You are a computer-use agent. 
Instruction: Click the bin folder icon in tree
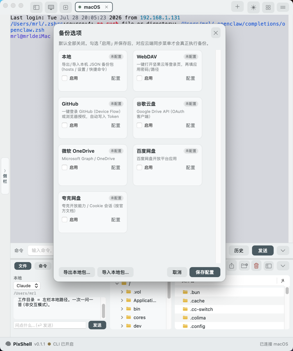(x=129, y=309)
